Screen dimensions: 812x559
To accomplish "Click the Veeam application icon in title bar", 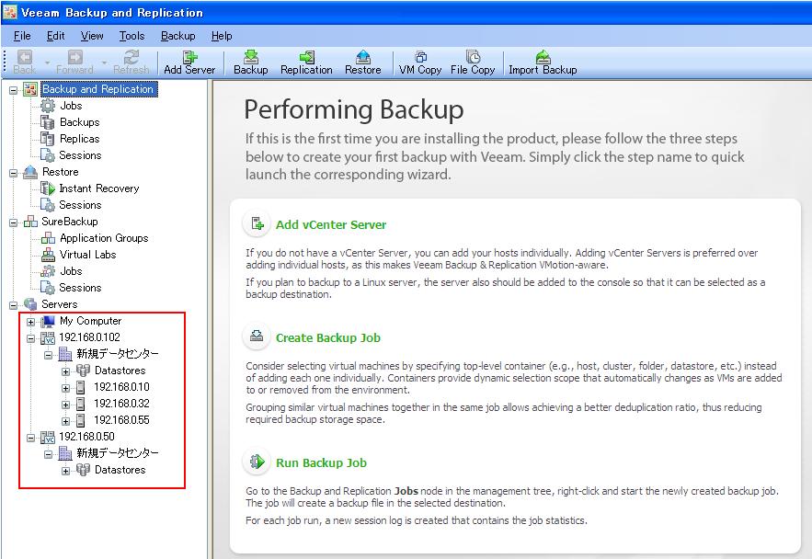I will pyautogui.click(x=10, y=11).
